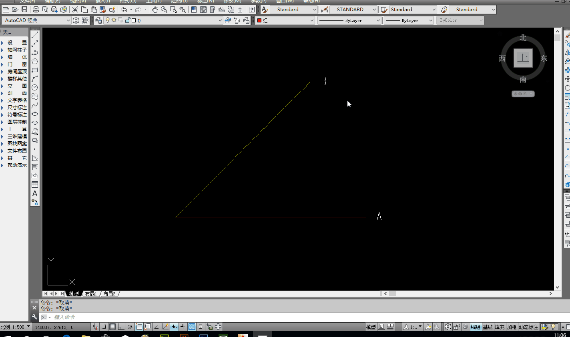Screen dimensions: 570x337
Task: Create a new drawing file
Action: point(6,9)
